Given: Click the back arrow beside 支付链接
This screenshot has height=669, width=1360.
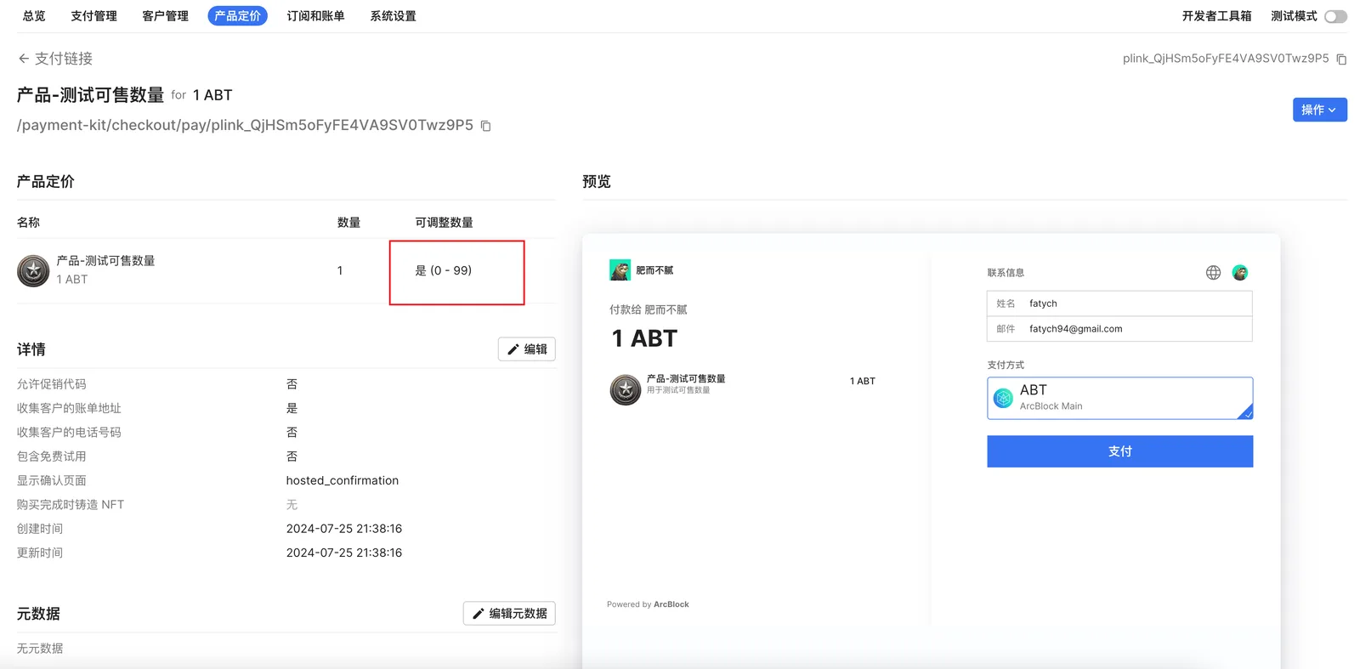Looking at the screenshot, I should point(24,59).
